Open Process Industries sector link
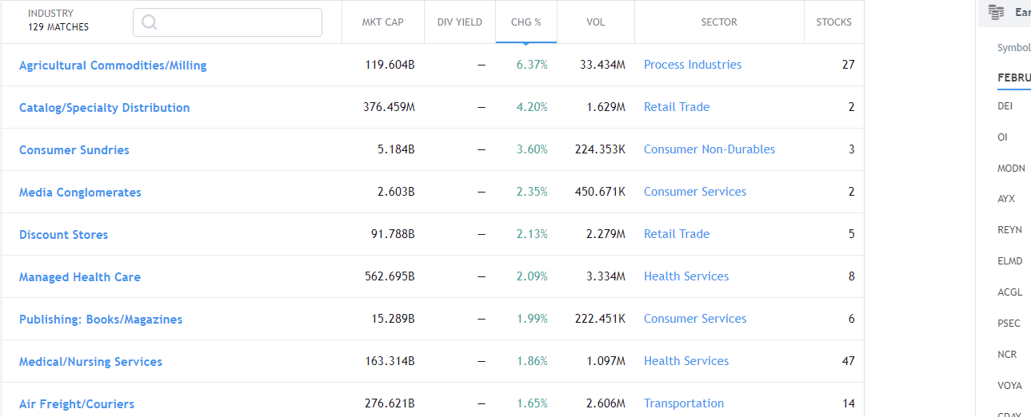This screenshot has height=417, width=1031. (693, 65)
